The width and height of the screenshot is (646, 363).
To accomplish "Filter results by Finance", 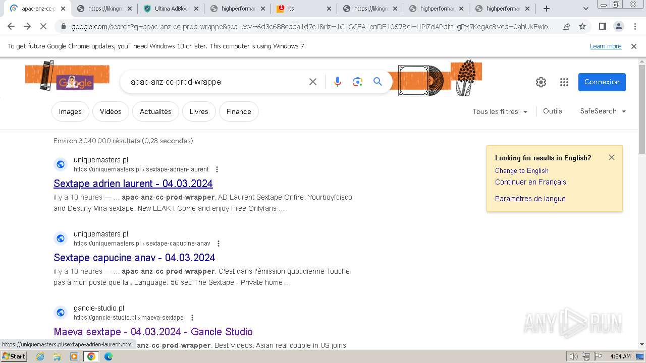I will click(x=239, y=111).
